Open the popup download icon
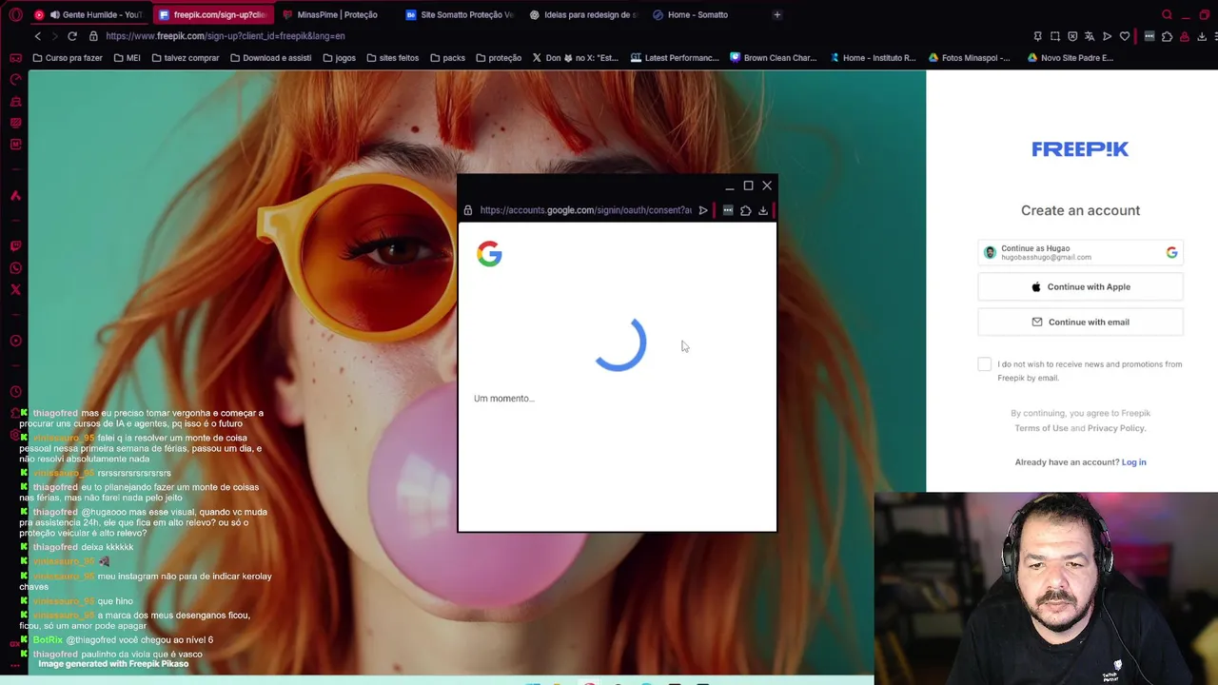 [x=763, y=210]
